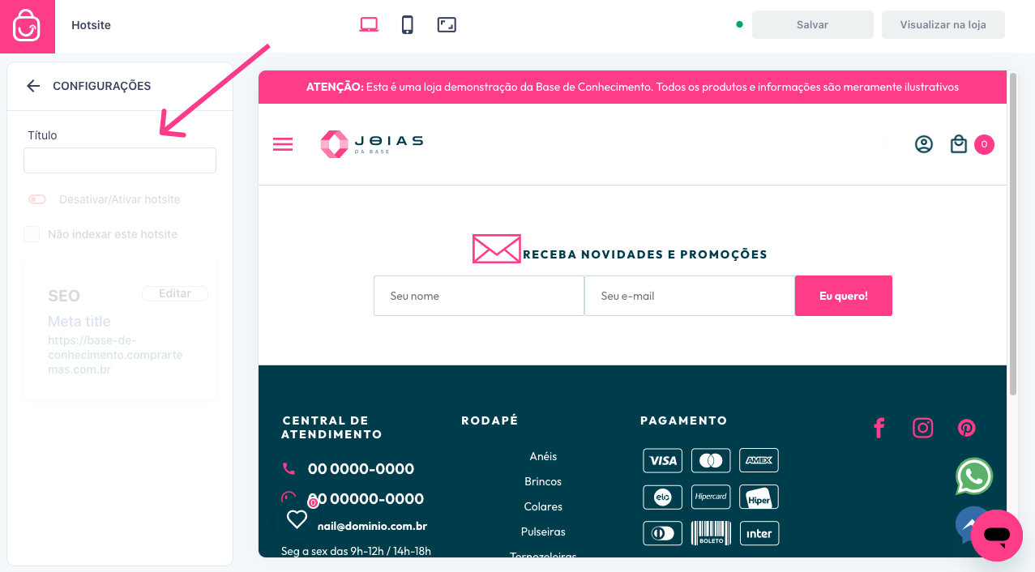Click the pink shopping bag logo

coord(27,26)
